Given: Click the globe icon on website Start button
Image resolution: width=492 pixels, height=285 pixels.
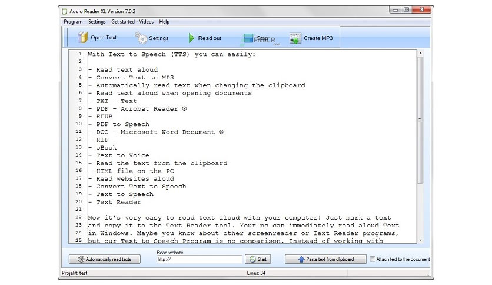Looking at the screenshot, I should (252, 259).
